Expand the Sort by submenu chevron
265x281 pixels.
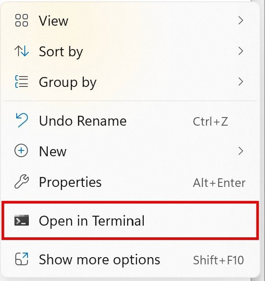241,51
